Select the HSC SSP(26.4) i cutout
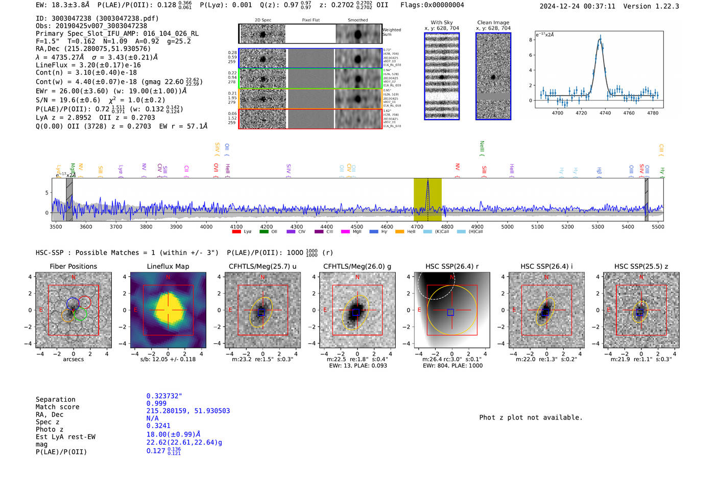 (546, 310)
